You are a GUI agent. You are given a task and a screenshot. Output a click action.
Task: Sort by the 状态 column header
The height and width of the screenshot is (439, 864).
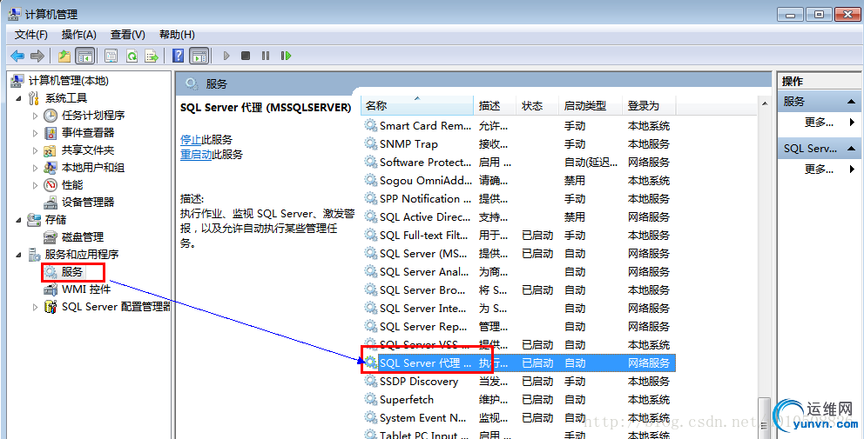click(537, 106)
